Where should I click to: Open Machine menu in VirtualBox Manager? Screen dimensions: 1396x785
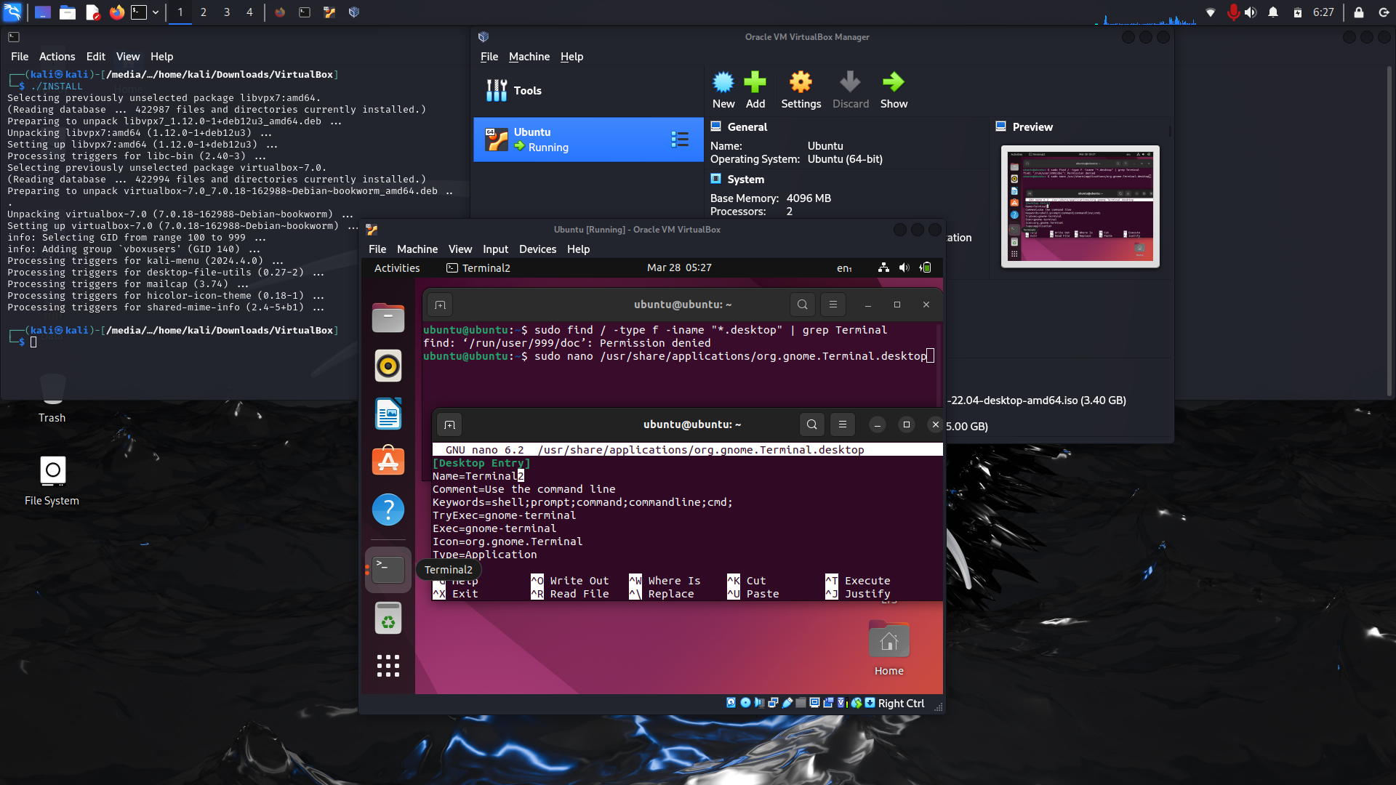(x=529, y=57)
